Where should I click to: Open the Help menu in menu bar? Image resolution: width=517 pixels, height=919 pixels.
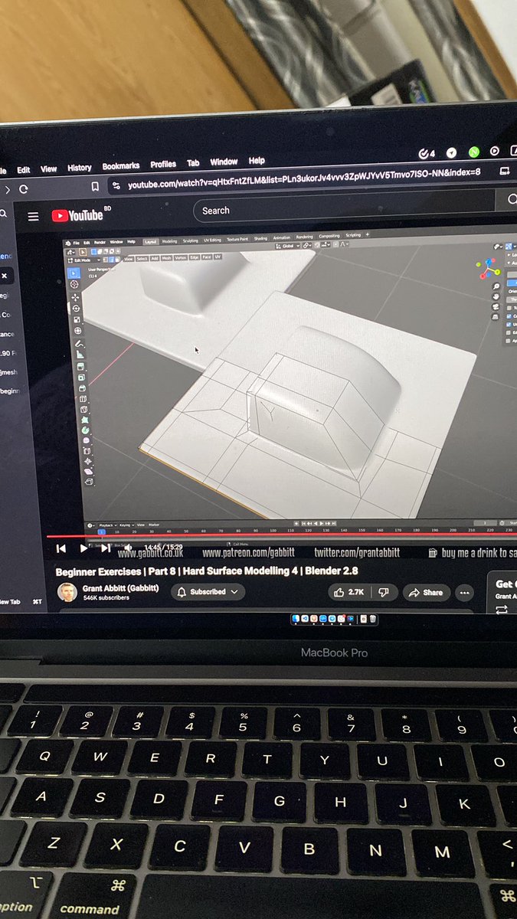[x=257, y=160]
